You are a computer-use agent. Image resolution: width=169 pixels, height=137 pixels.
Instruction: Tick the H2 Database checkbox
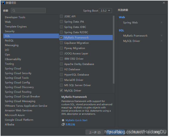[x=62, y=69]
